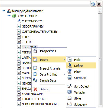
Task: Click the Field icon in Insert submenu
Action: pos(69,60)
